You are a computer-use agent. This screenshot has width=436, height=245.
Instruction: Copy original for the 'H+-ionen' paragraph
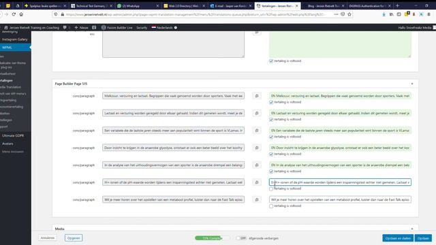[x=257, y=182]
